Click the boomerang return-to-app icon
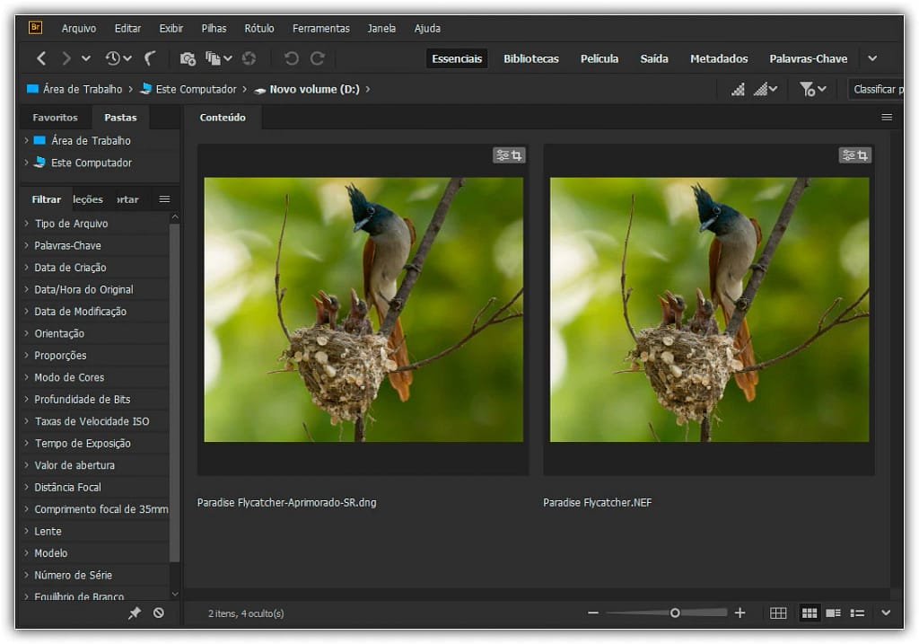The image size is (919, 644). click(150, 58)
